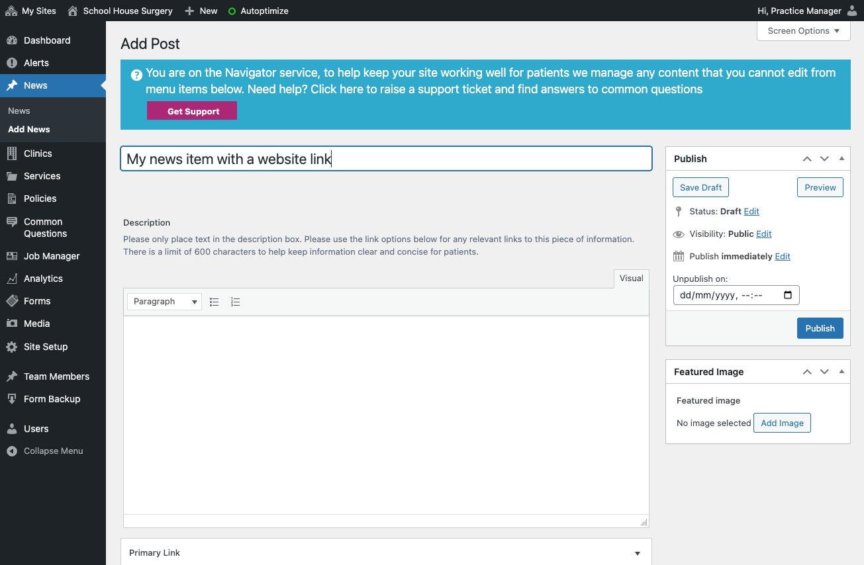Viewport: 864px width, 565px height.
Task: Move Publish panel down with its chevron
Action: coord(824,159)
